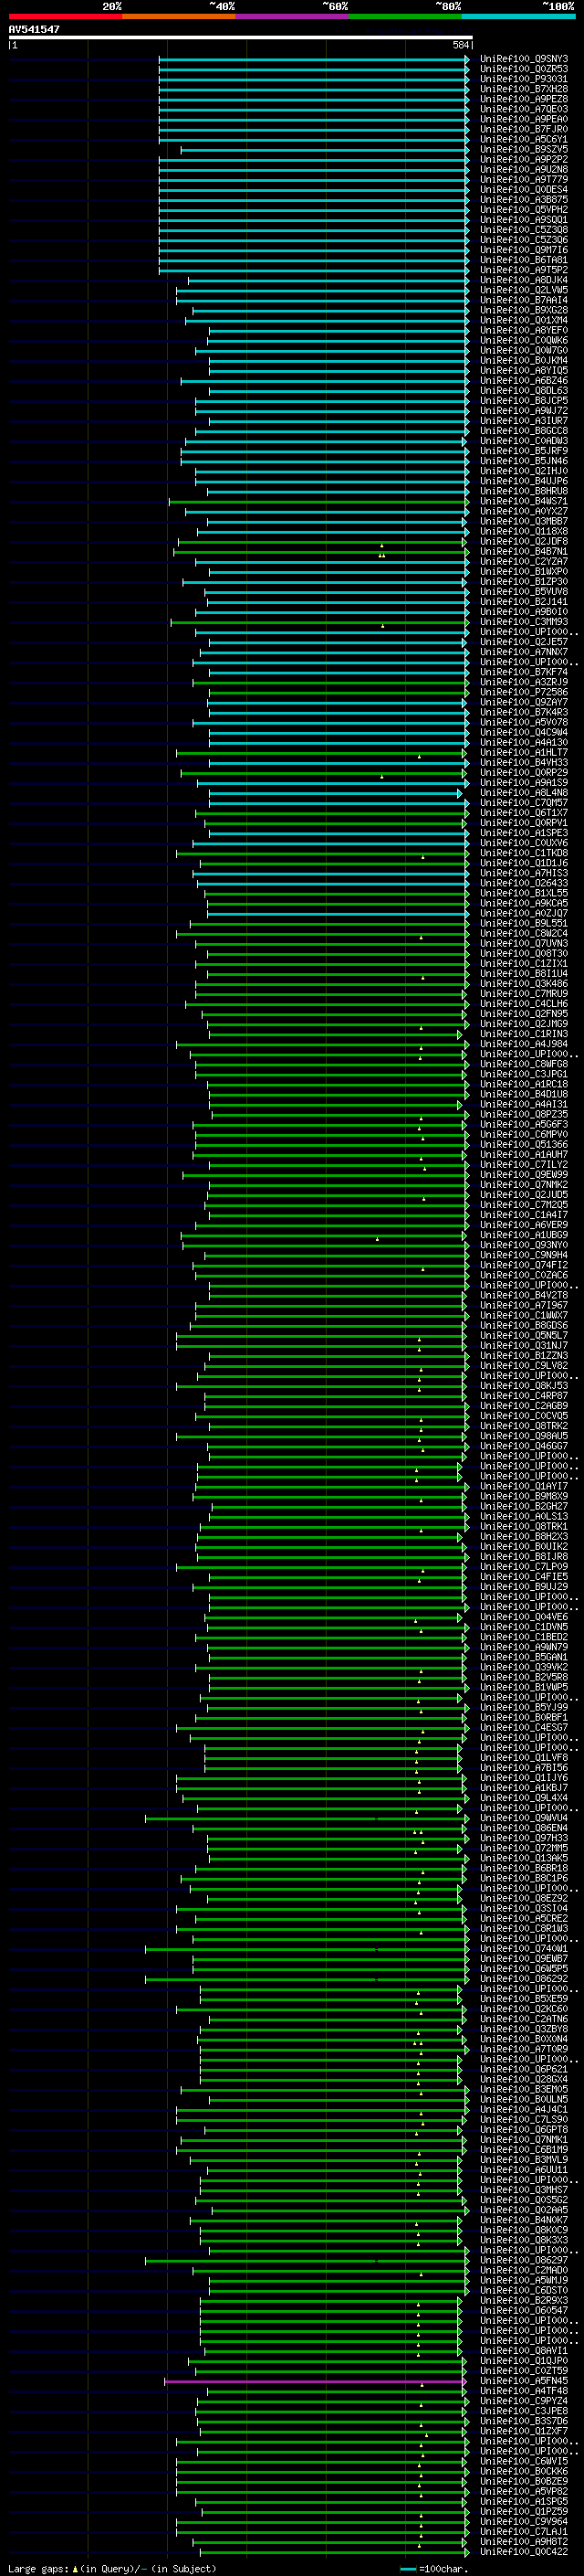Click the query end position 584
The width and height of the screenshot is (584, 2576).
click(460, 45)
